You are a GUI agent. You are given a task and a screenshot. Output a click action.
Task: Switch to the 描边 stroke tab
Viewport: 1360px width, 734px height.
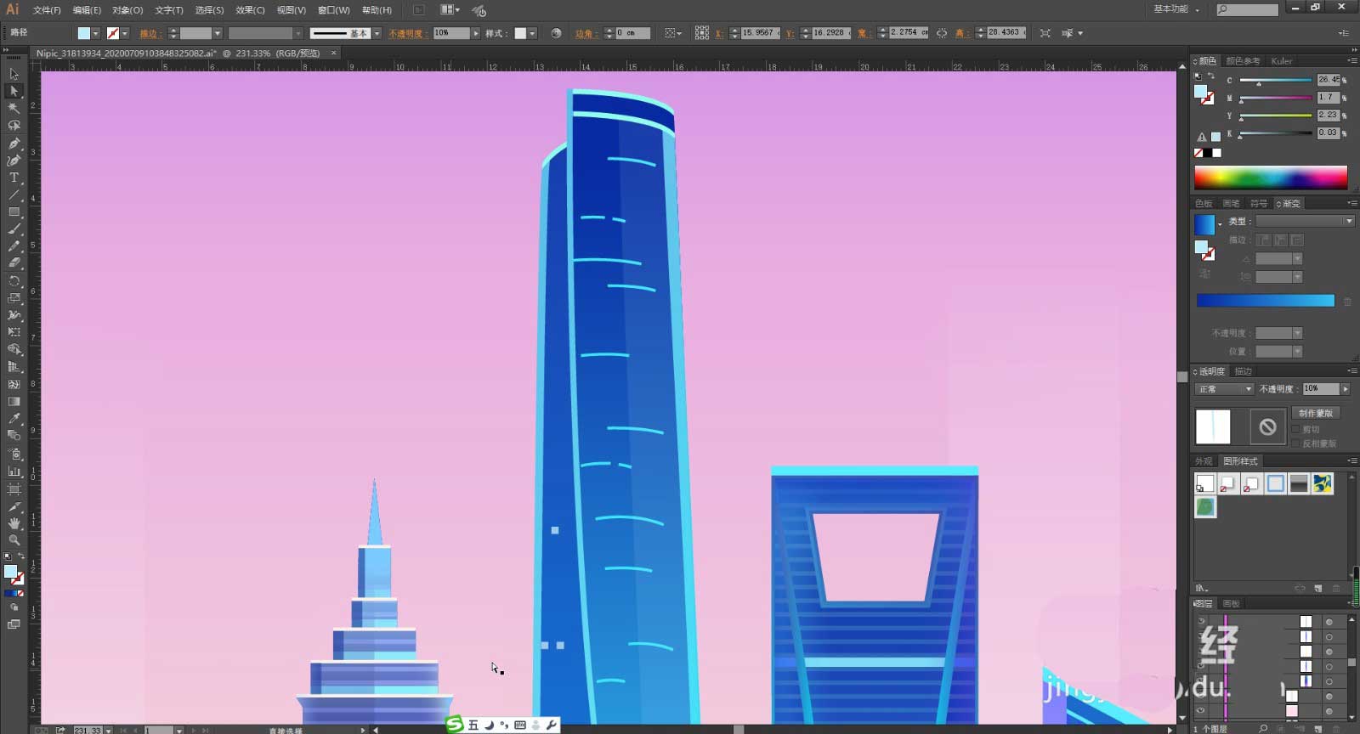coord(1244,371)
